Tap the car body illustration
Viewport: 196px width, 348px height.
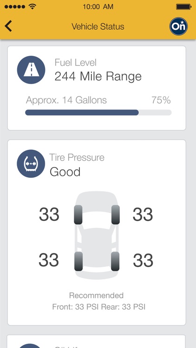coord(97,235)
